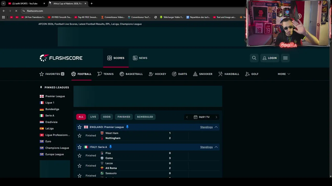
Task: Click the Como team name
Action: click(x=109, y=158)
